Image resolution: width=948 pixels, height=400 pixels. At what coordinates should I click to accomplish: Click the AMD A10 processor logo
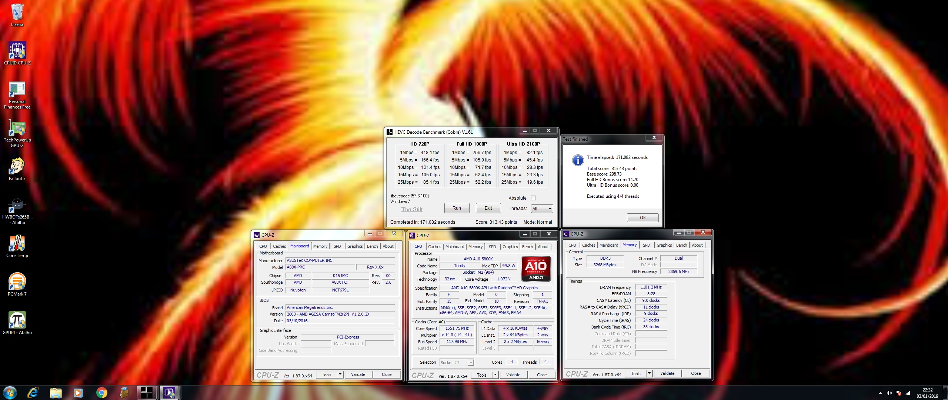tap(536, 269)
